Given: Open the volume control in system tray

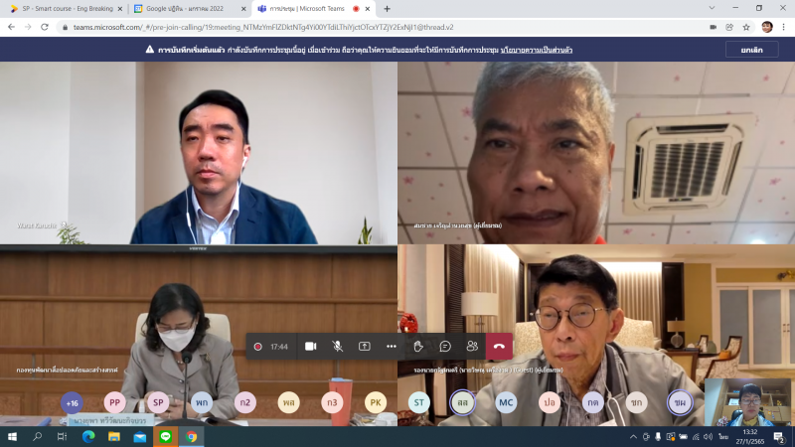Looking at the screenshot, I should [709, 437].
